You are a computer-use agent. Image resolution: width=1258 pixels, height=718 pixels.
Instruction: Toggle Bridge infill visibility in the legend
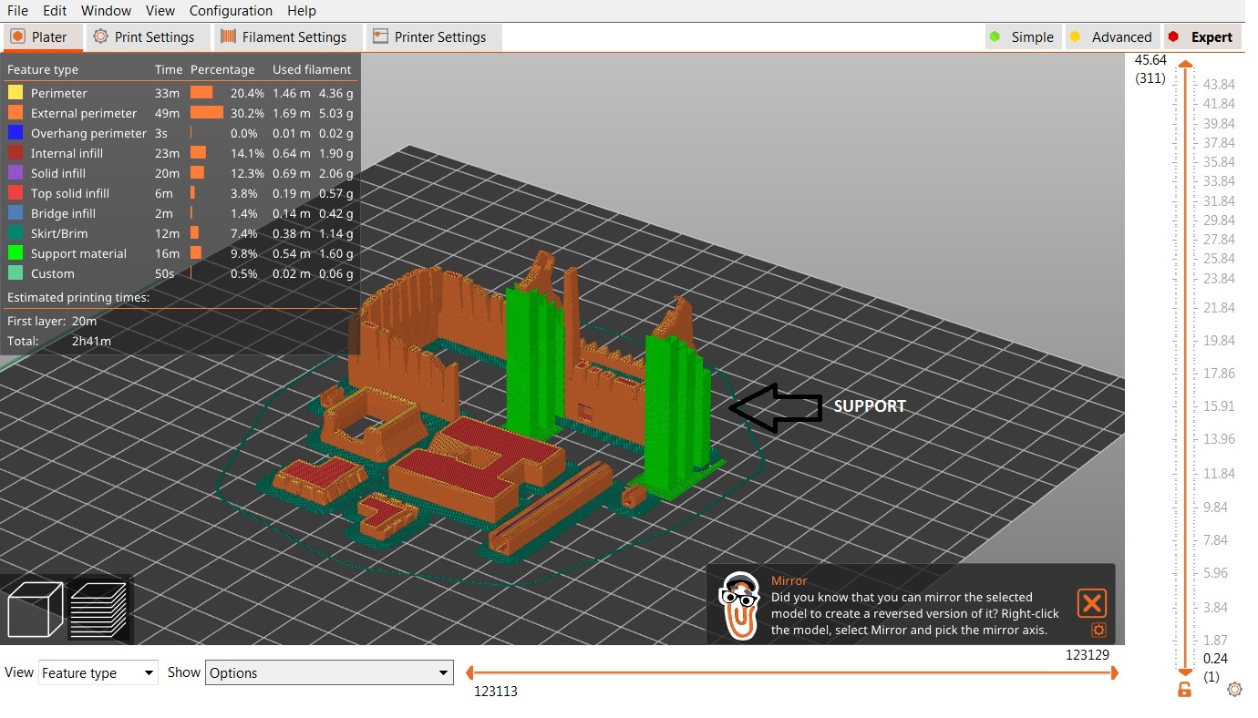[x=180, y=213]
